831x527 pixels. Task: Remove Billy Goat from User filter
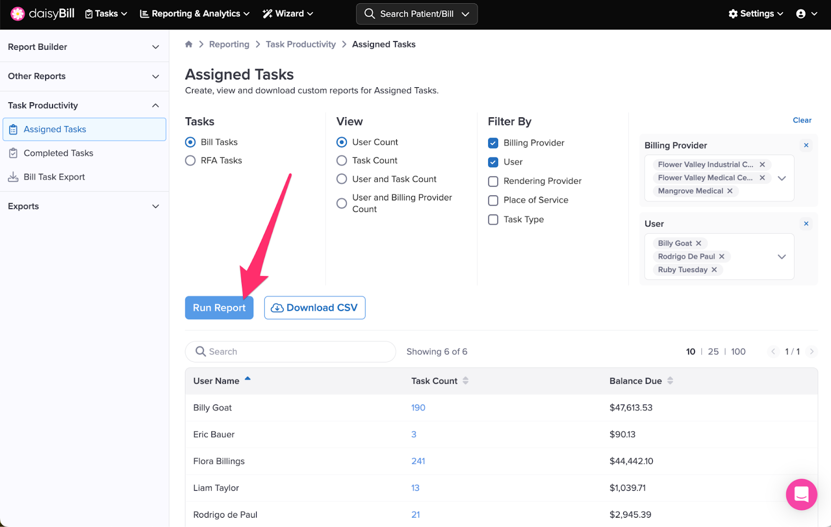(699, 244)
